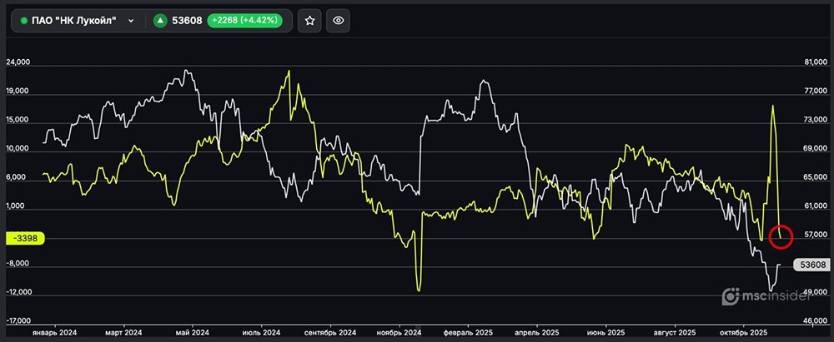Toggle the eye visibility button

pos(338,22)
